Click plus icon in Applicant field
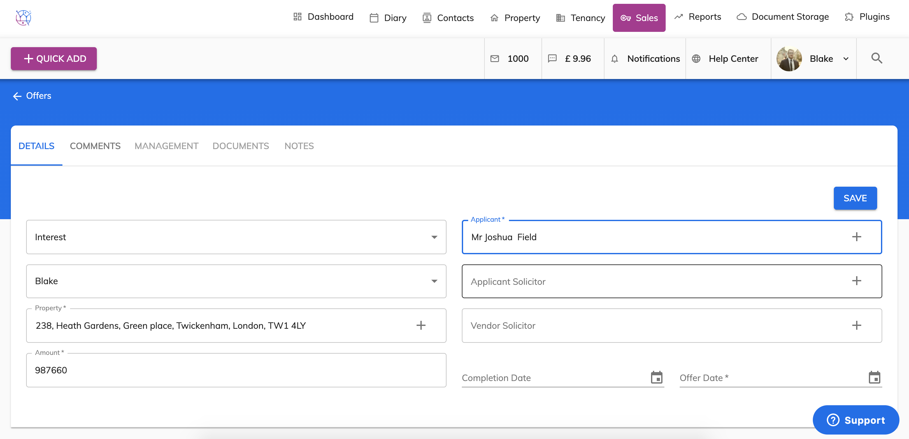This screenshot has width=909, height=439. pyautogui.click(x=856, y=237)
